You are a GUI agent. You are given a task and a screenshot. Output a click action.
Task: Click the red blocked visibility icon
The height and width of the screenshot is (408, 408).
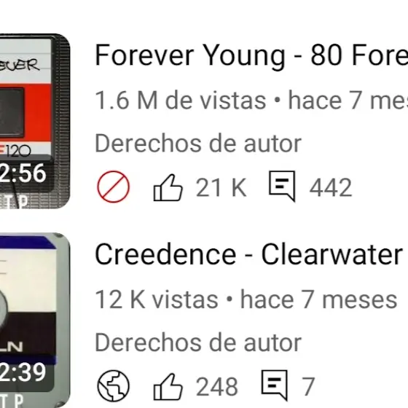pyautogui.click(x=113, y=187)
